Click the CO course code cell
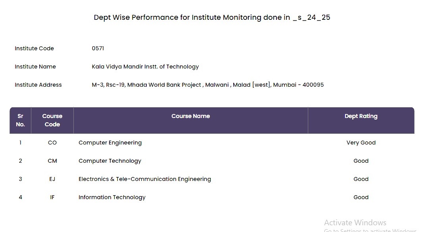This screenshot has width=430, height=232. coord(52,143)
